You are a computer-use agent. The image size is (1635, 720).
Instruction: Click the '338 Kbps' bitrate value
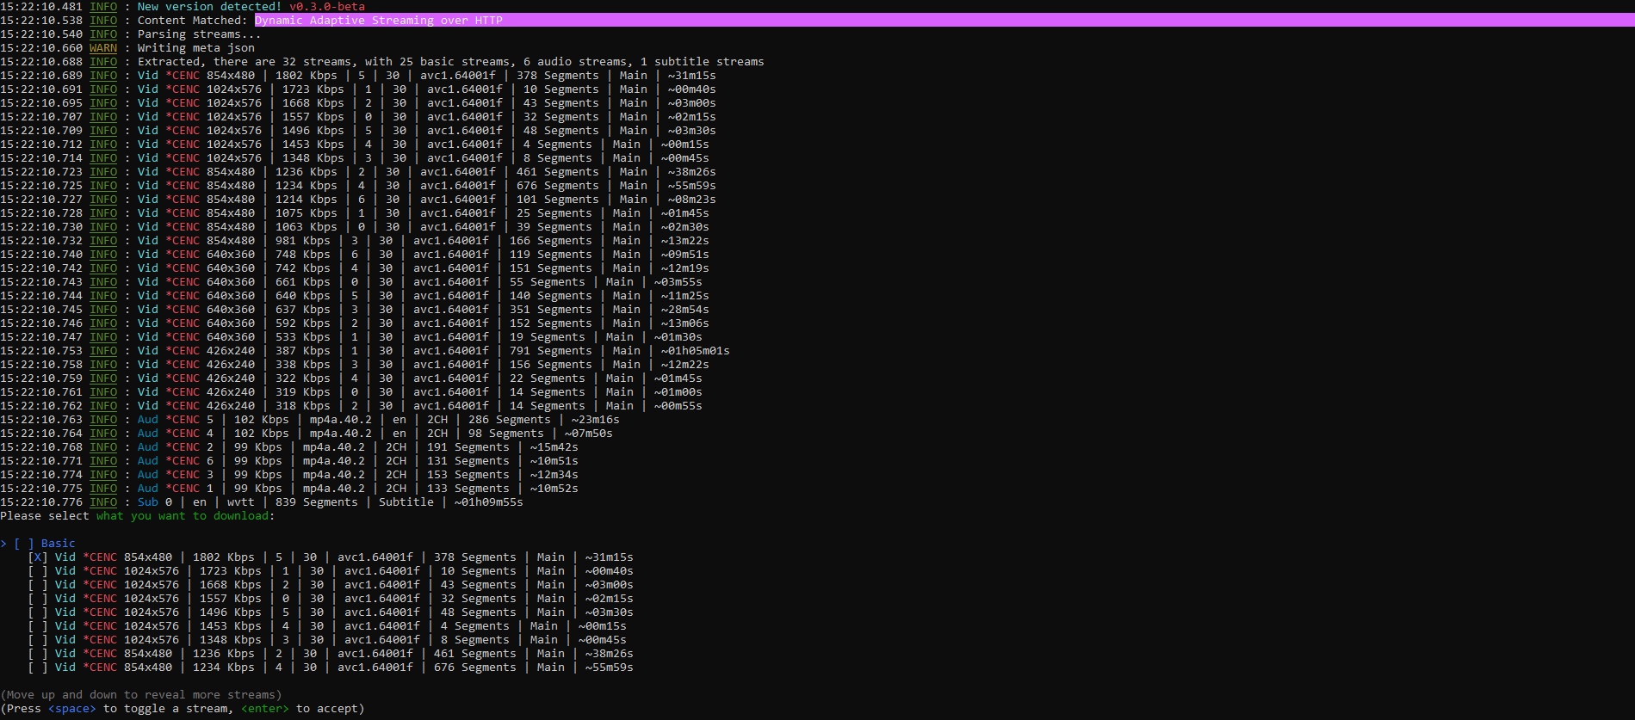[303, 365]
